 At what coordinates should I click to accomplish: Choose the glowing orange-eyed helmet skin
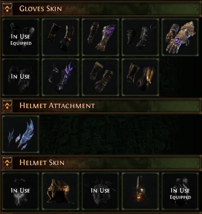[140, 191]
